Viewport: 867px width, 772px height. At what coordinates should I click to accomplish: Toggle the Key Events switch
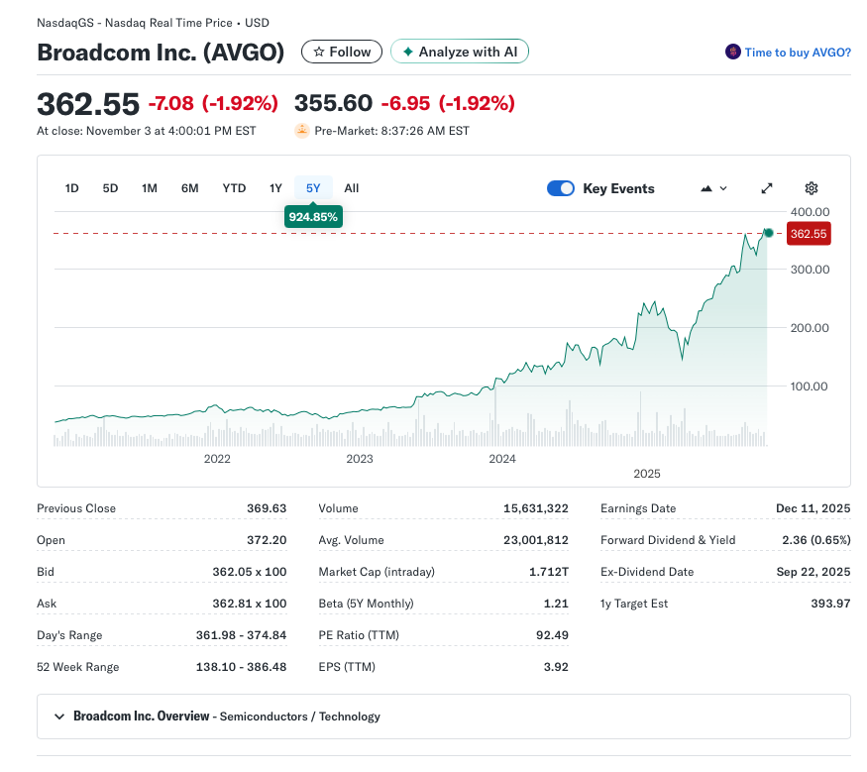click(x=561, y=188)
